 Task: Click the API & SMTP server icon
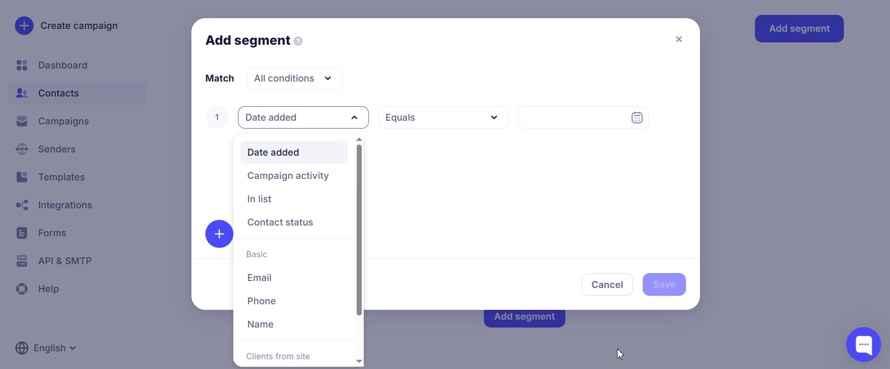pos(22,261)
